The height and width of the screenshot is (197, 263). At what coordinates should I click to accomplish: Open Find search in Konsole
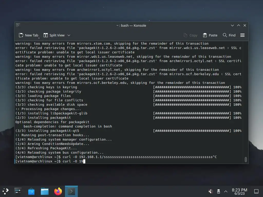coord(229,35)
